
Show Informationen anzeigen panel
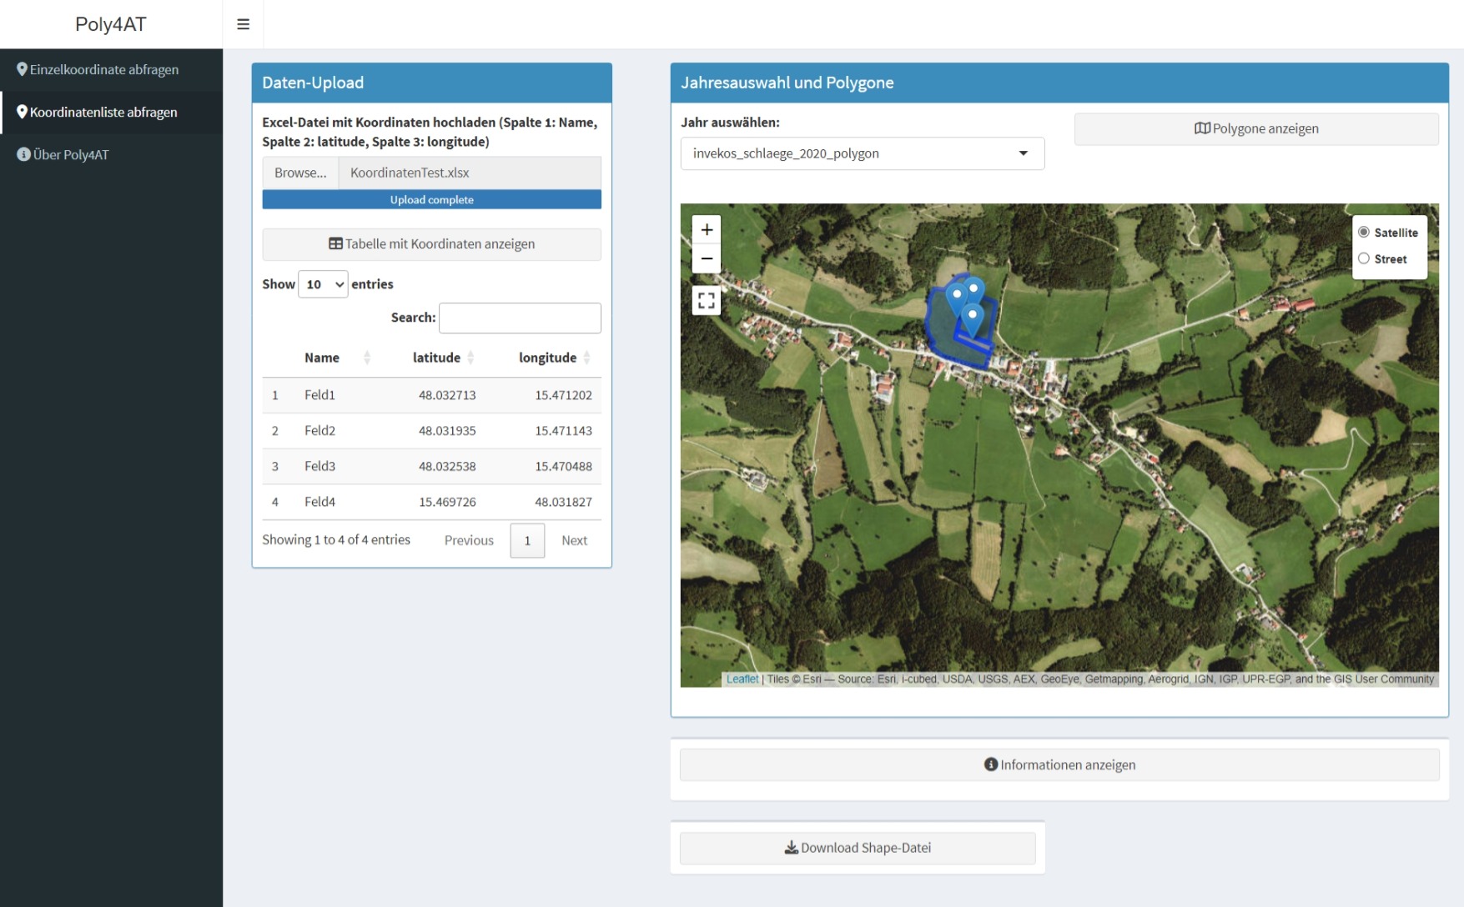coord(1059,765)
